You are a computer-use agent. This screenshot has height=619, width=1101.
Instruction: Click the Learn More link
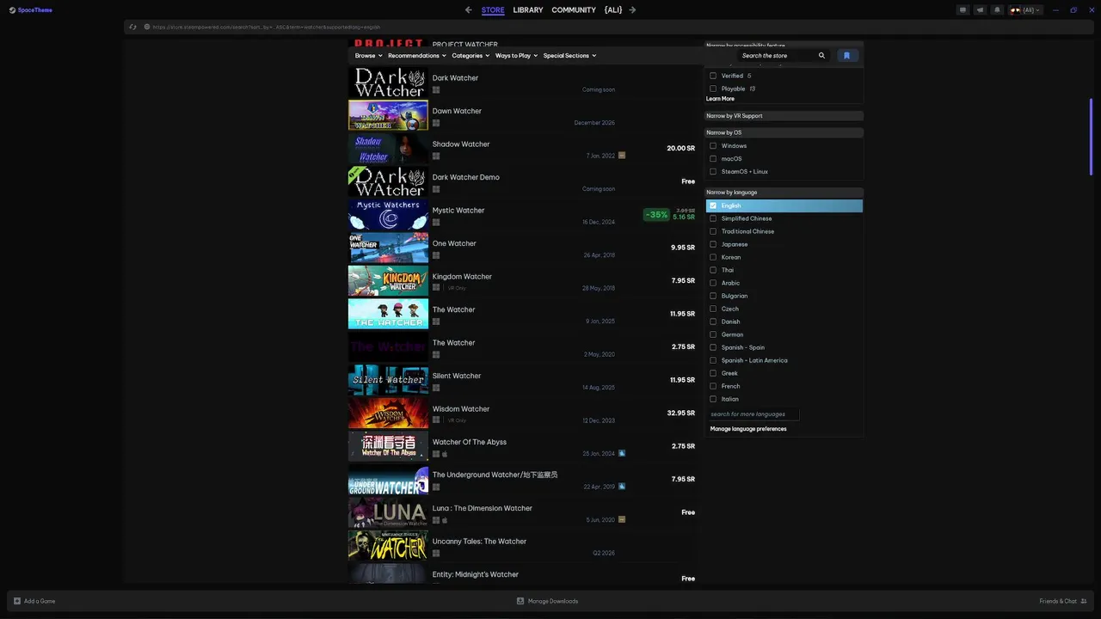pyautogui.click(x=720, y=99)
